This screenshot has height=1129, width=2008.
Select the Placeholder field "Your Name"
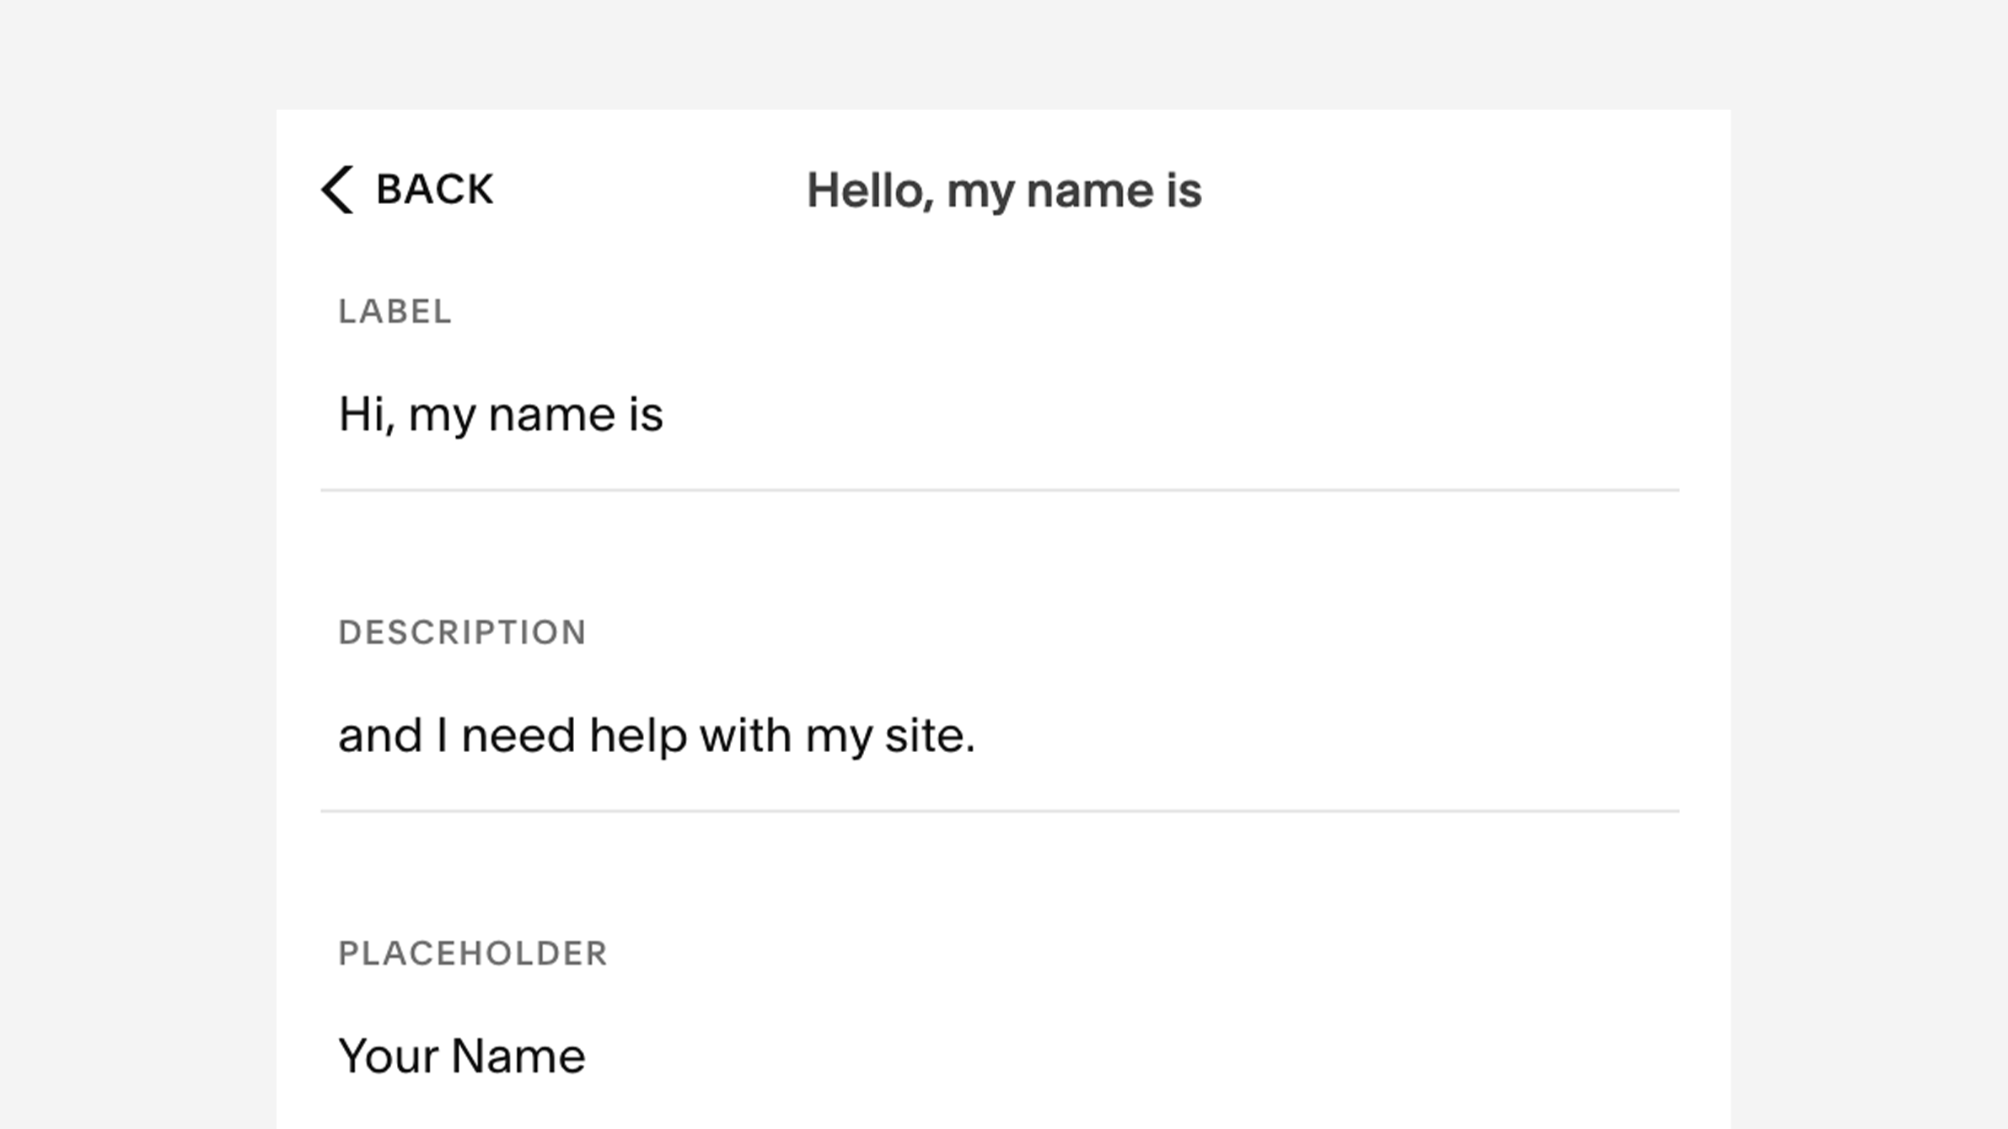point(1000,1056)
